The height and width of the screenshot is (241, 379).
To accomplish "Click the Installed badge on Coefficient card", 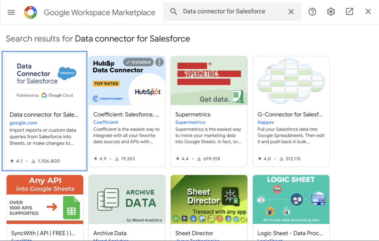I will (x=138, y=62).
